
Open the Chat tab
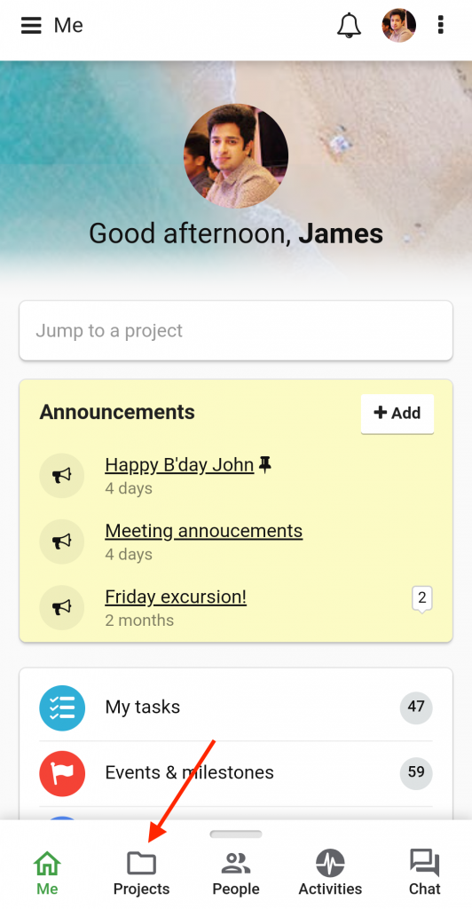[424, 873]
